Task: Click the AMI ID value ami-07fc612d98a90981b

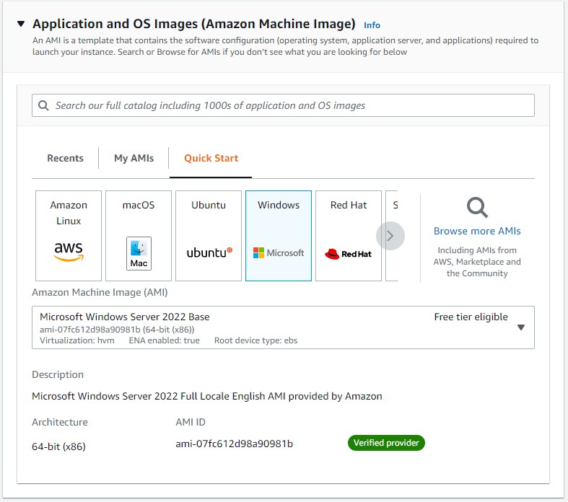Action: point(234,444)
